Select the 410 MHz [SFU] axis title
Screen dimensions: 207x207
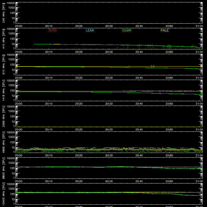pyautogui.click(x=3, y=39)
